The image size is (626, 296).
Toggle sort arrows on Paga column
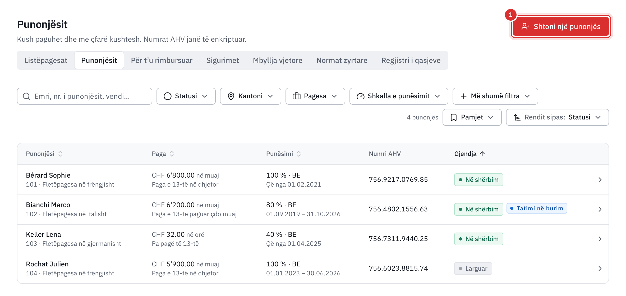tap(172, 154)
